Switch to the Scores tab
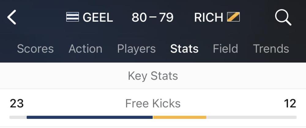 coord(35,48)
